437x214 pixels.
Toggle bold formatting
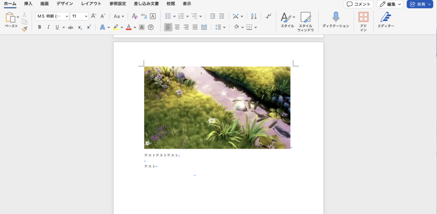click(x=40, y=27)
